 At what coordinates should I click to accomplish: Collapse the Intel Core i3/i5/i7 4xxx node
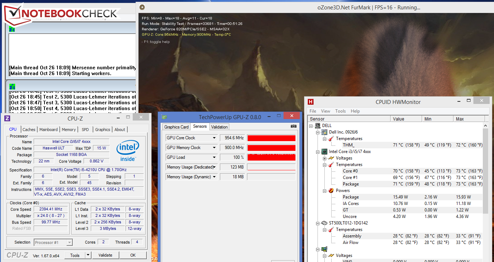[318, 152]
